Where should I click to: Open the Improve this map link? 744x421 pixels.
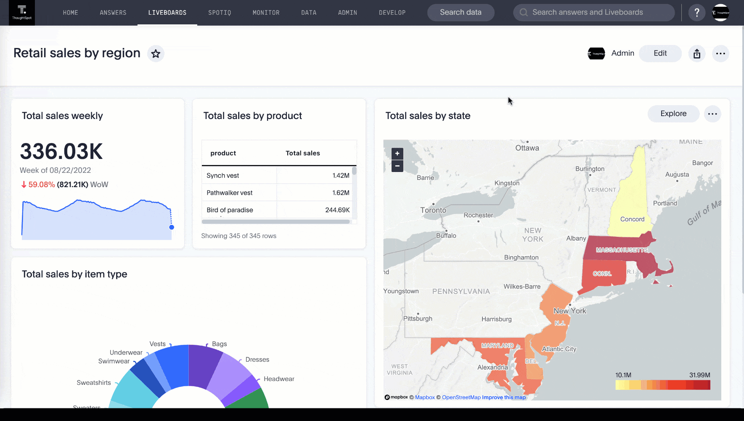504,397
